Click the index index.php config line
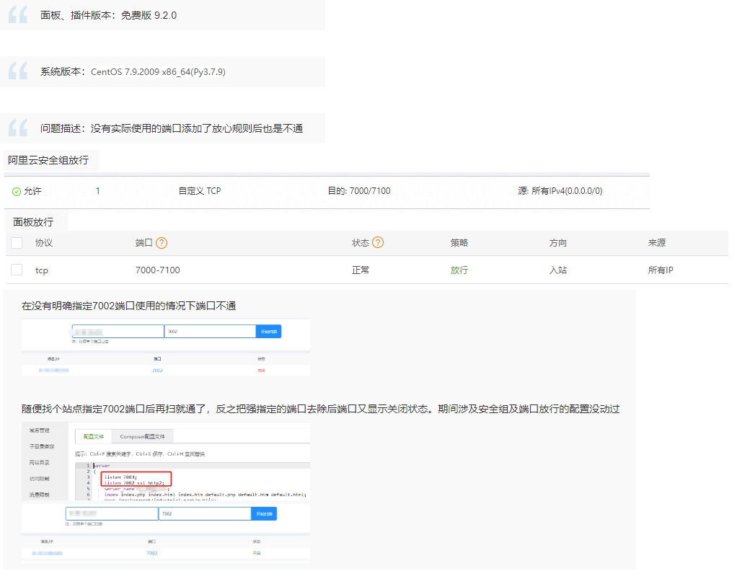The height and width of the screenshot is (584, 750). pyautogui.click(x=206, y=495)
